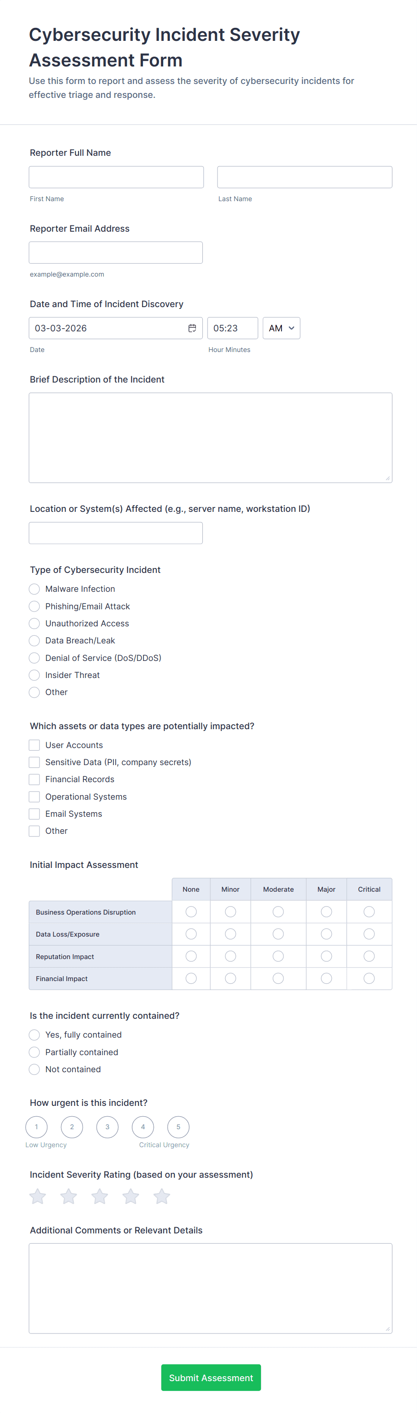Click the Hour Minutes time field
This screenshot has width=417, height=1413.
point(232,328)
